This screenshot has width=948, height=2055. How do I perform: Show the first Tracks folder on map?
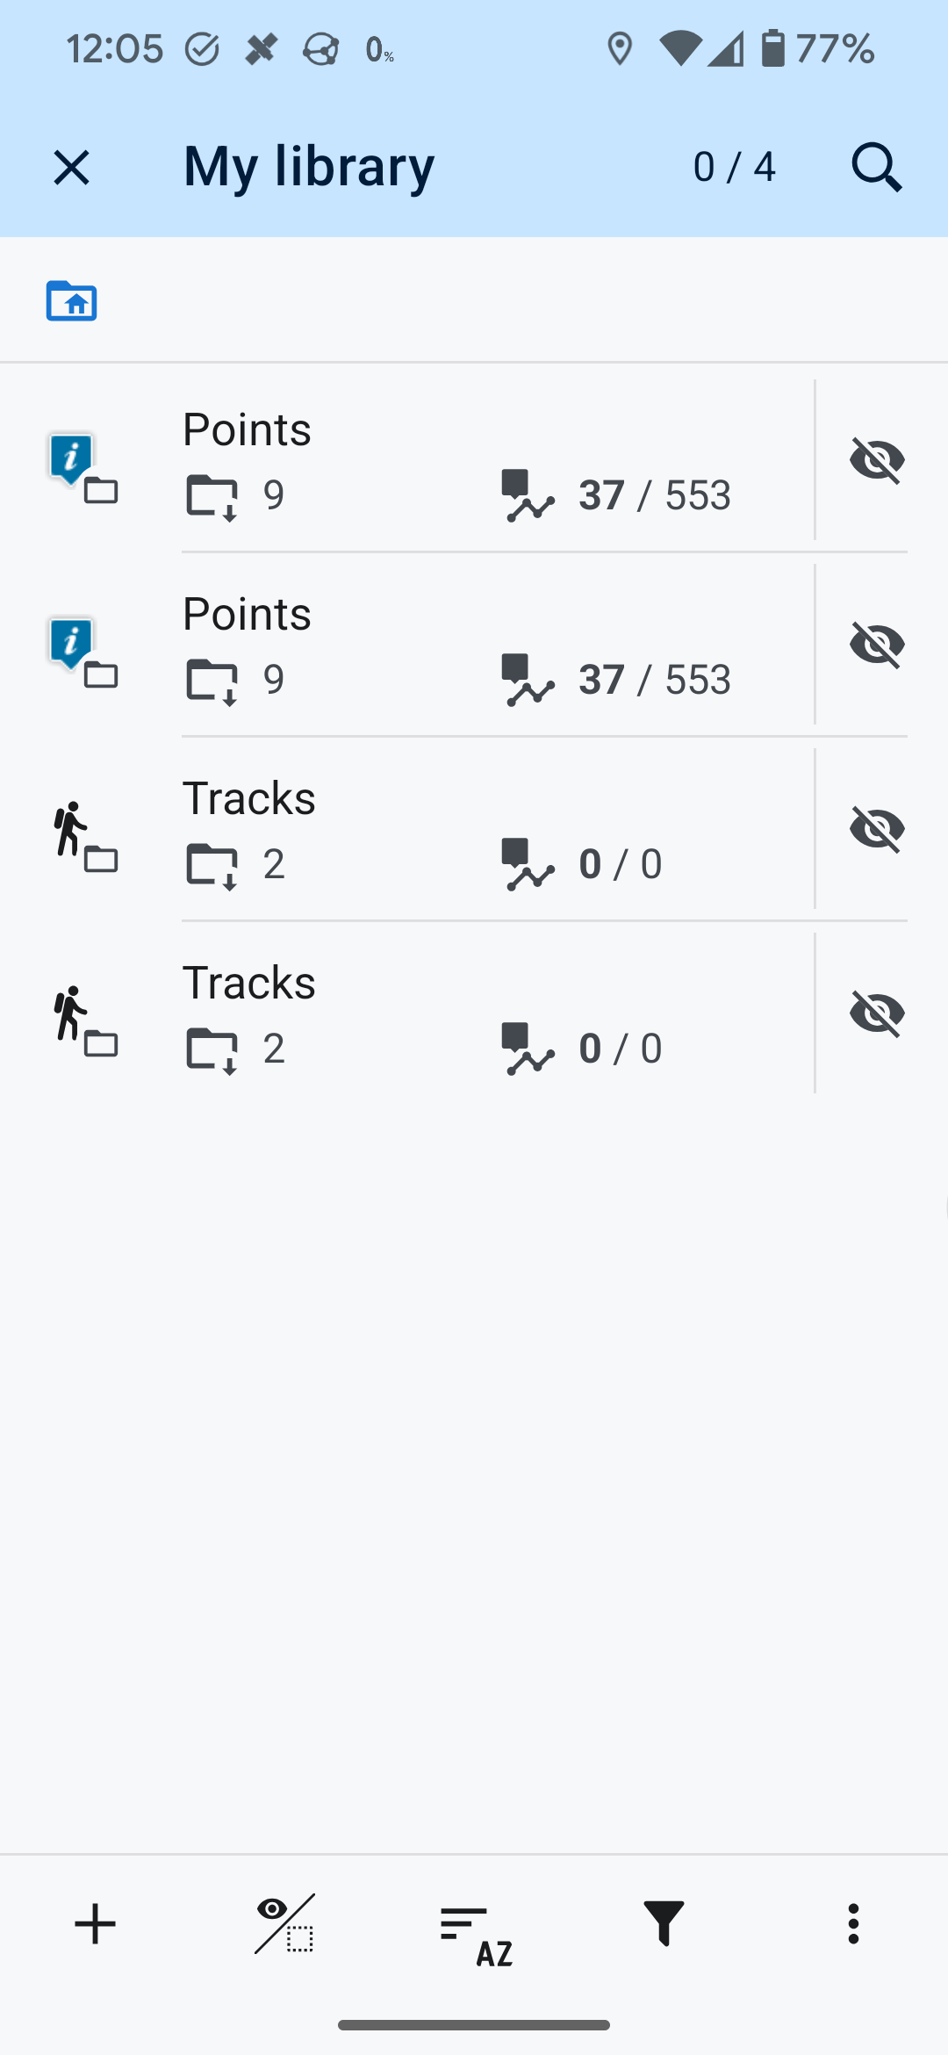click(x=876, y=829)
